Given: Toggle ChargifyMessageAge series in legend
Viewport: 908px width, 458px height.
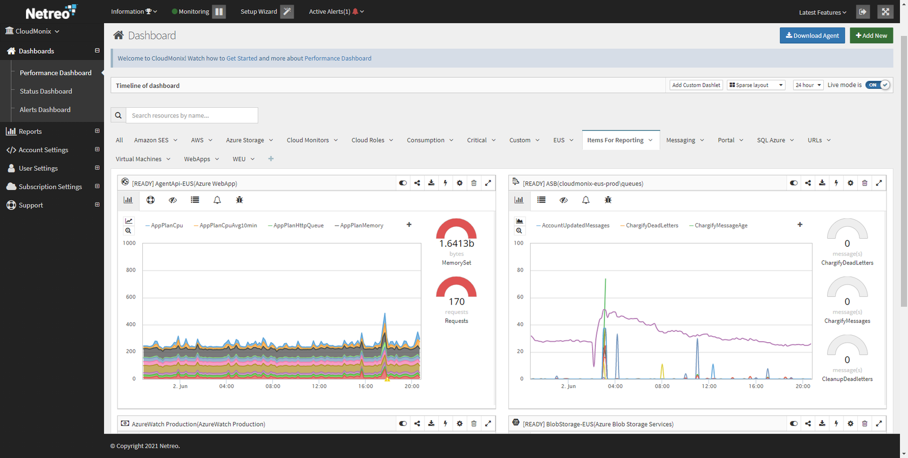Looking at the screenshot, I should tap(718, 225).
